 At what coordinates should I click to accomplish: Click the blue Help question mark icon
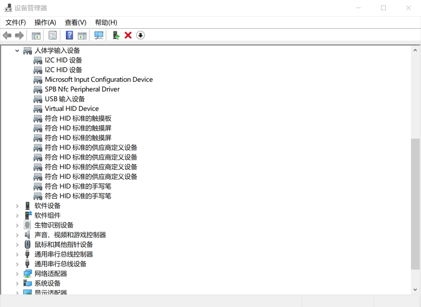(x=69, y=35)
